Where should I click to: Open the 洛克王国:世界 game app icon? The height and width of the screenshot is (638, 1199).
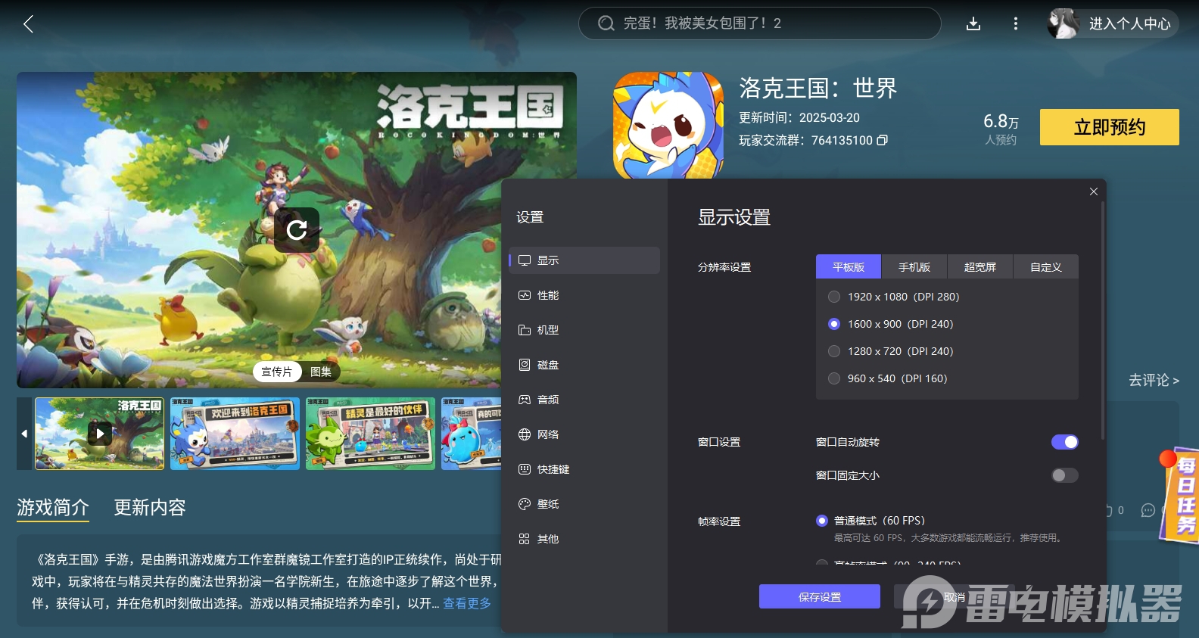(x=668, y=126)
